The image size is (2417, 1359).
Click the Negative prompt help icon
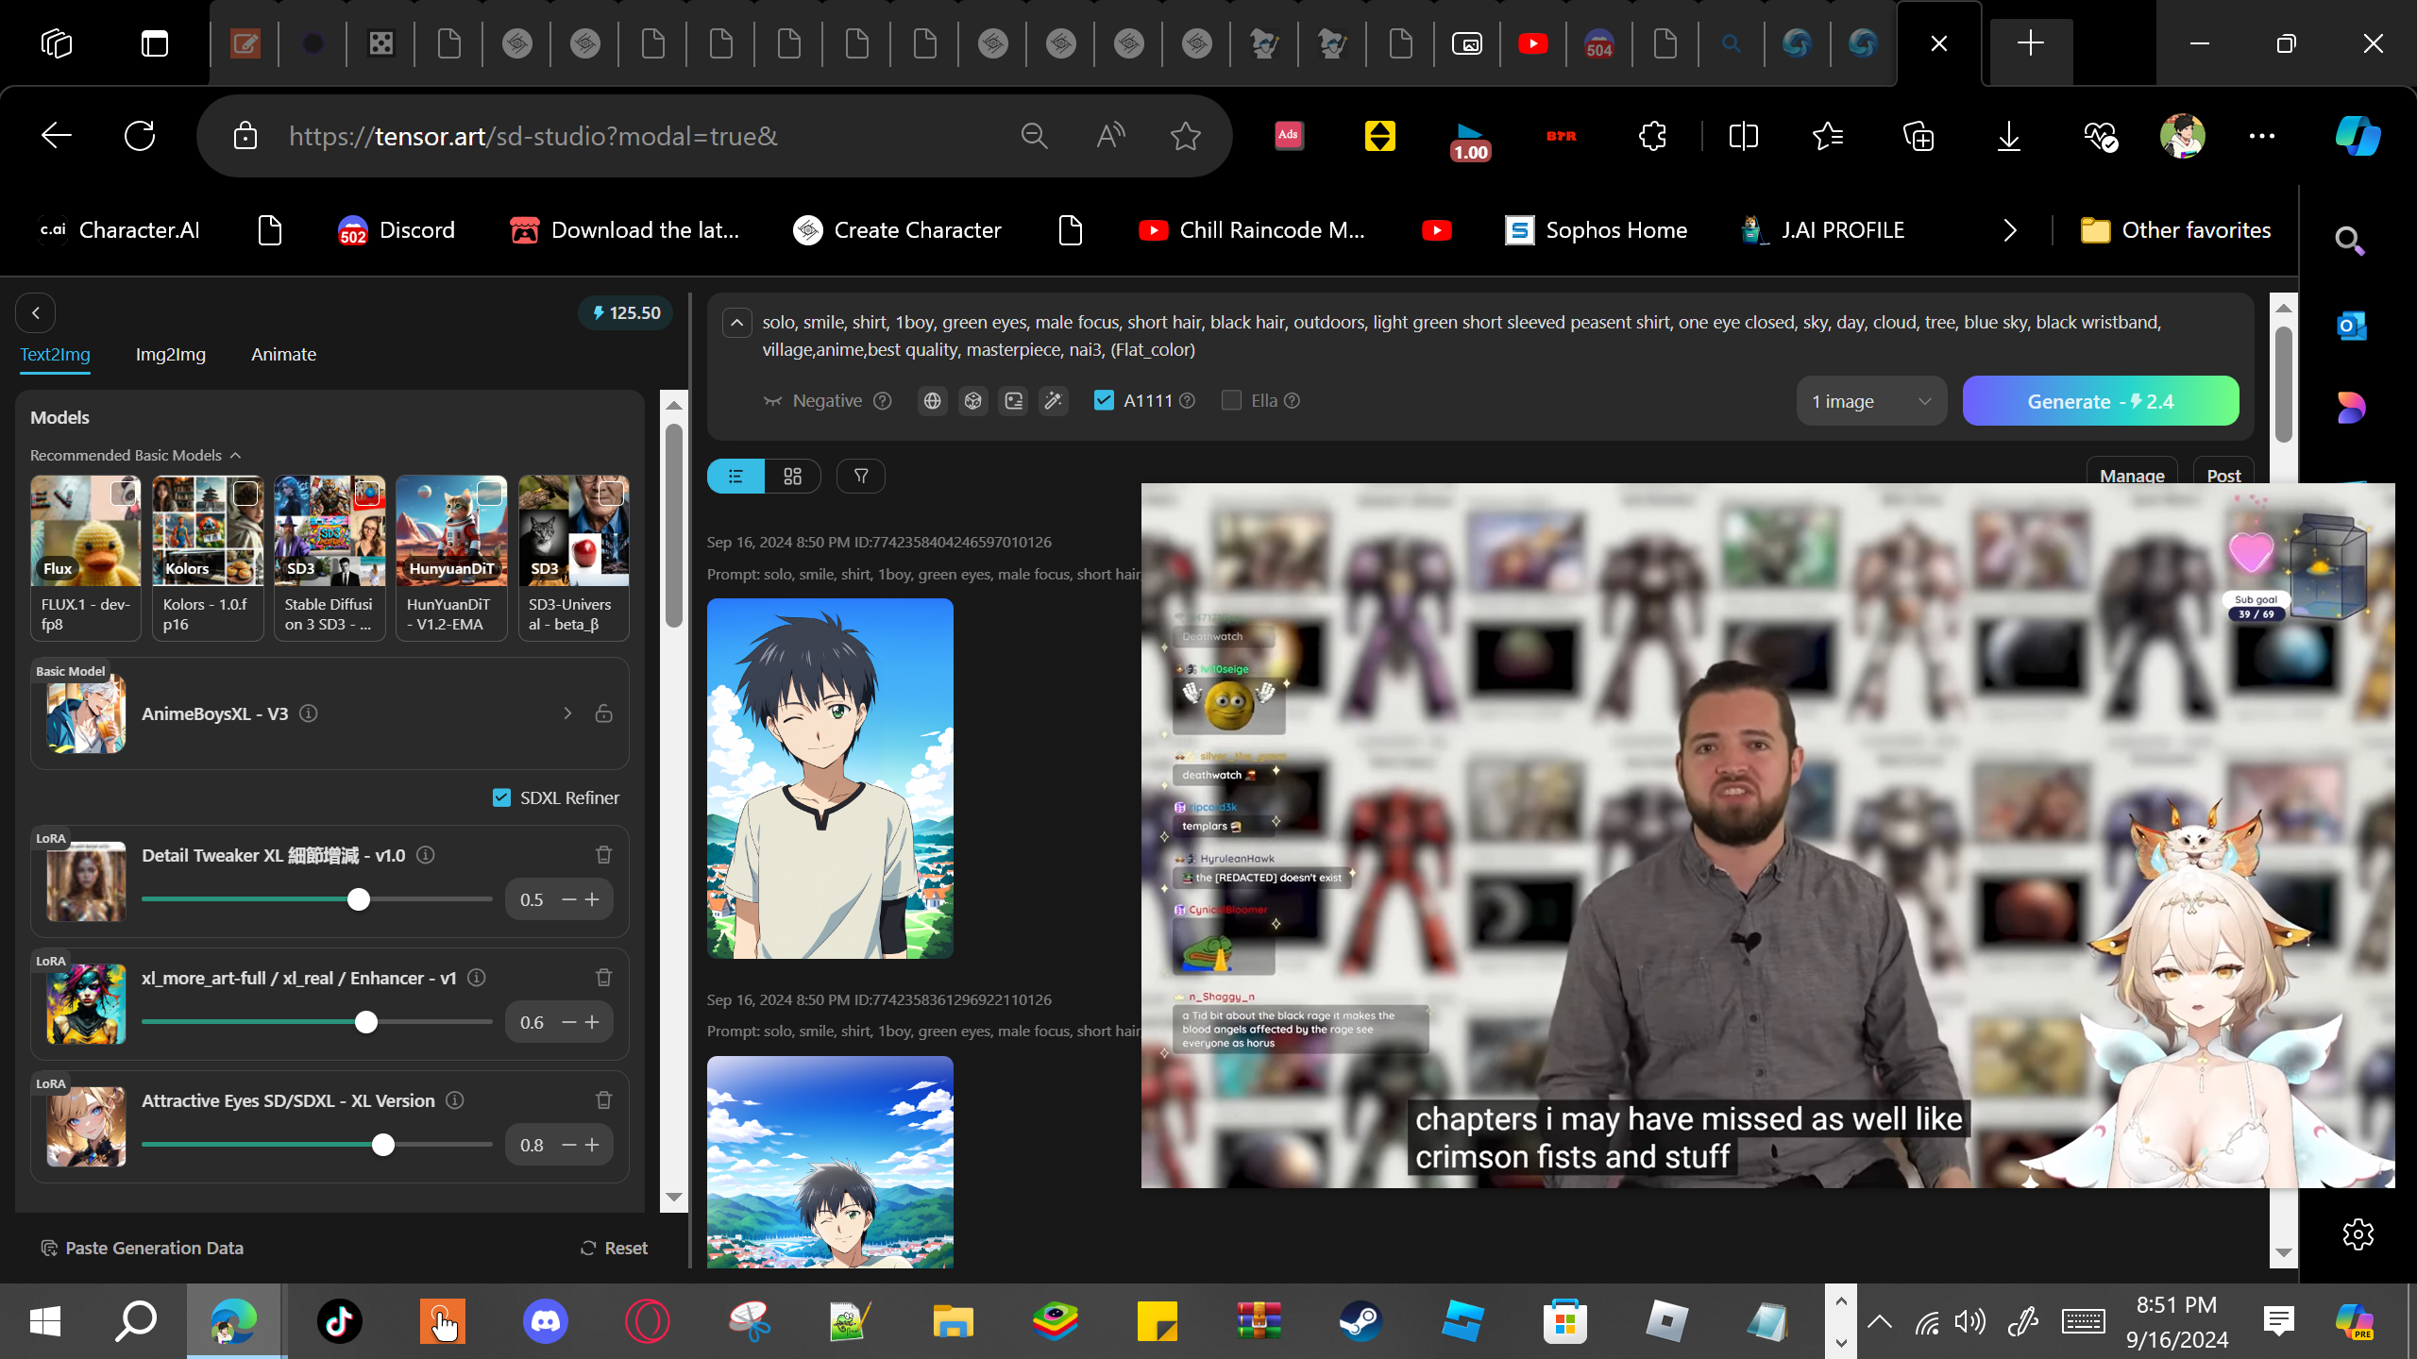click(x=883, y=401)
